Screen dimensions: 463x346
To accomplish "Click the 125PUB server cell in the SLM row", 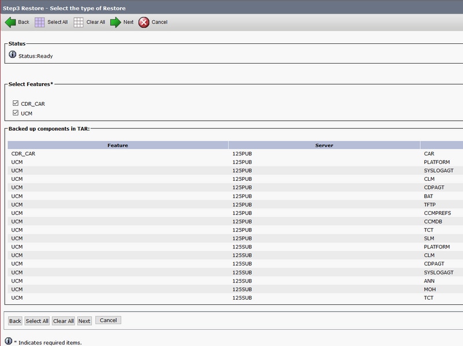I will [x=242, y=239].
